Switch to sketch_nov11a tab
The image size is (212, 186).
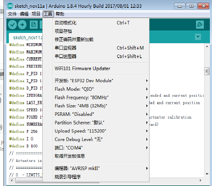[26, 38]
